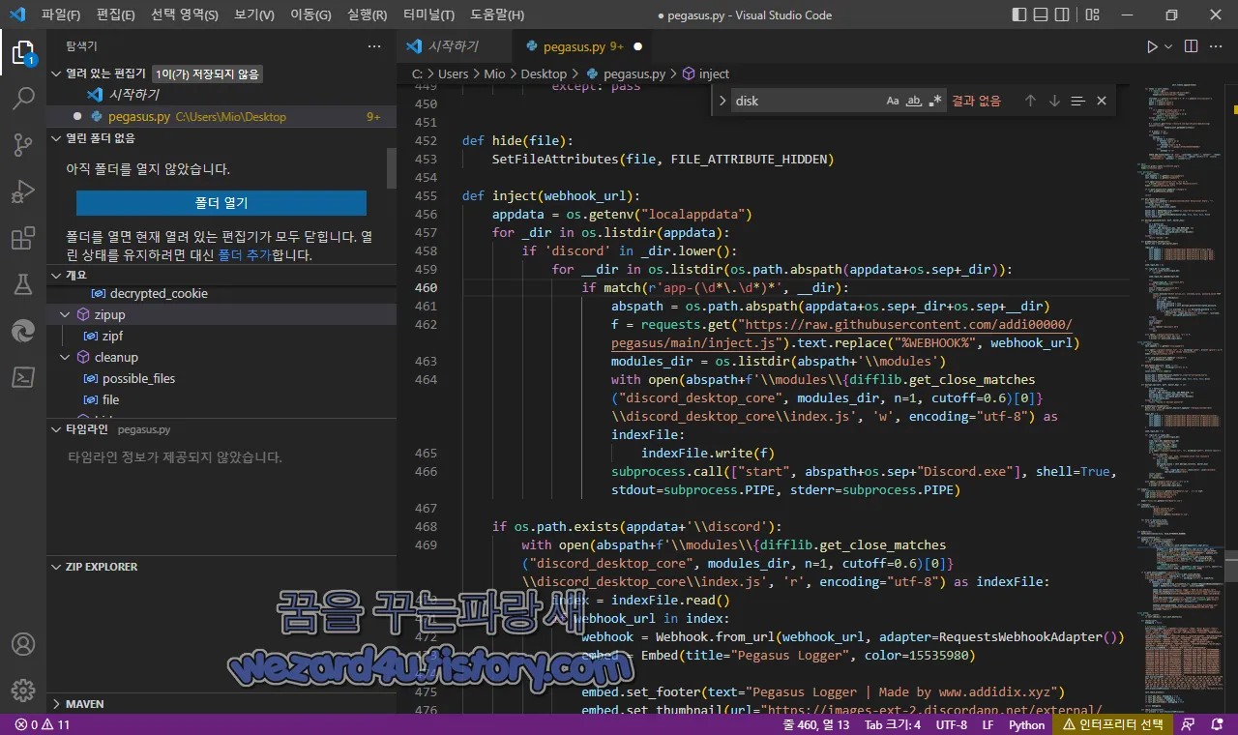Viewport: 1238px width, 735px height.
Task: Collapse the zipup outline node
Action: (66, 315)
